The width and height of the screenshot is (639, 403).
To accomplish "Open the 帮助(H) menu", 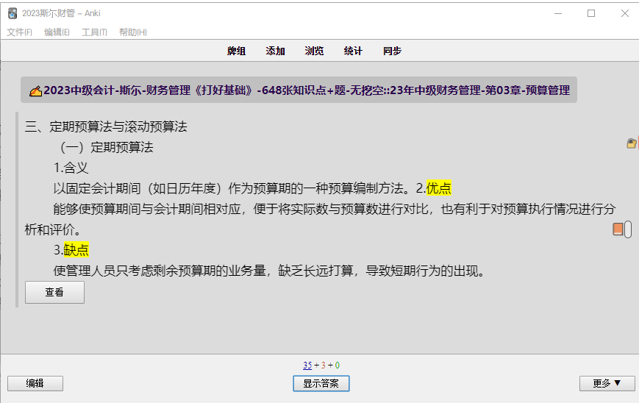I will pos(133,32).
